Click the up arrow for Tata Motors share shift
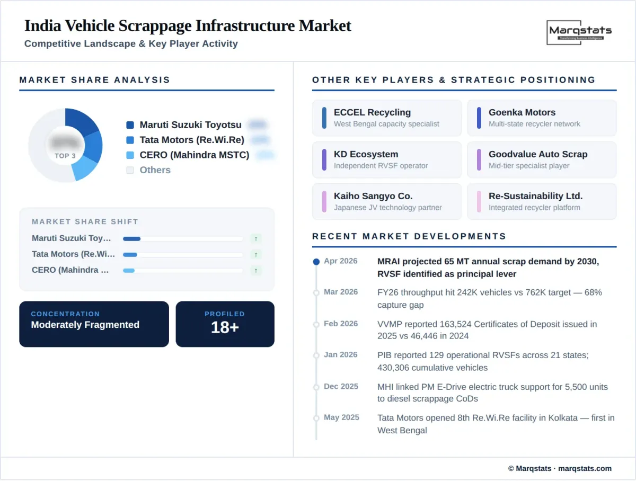 click(x=256, y=255)
